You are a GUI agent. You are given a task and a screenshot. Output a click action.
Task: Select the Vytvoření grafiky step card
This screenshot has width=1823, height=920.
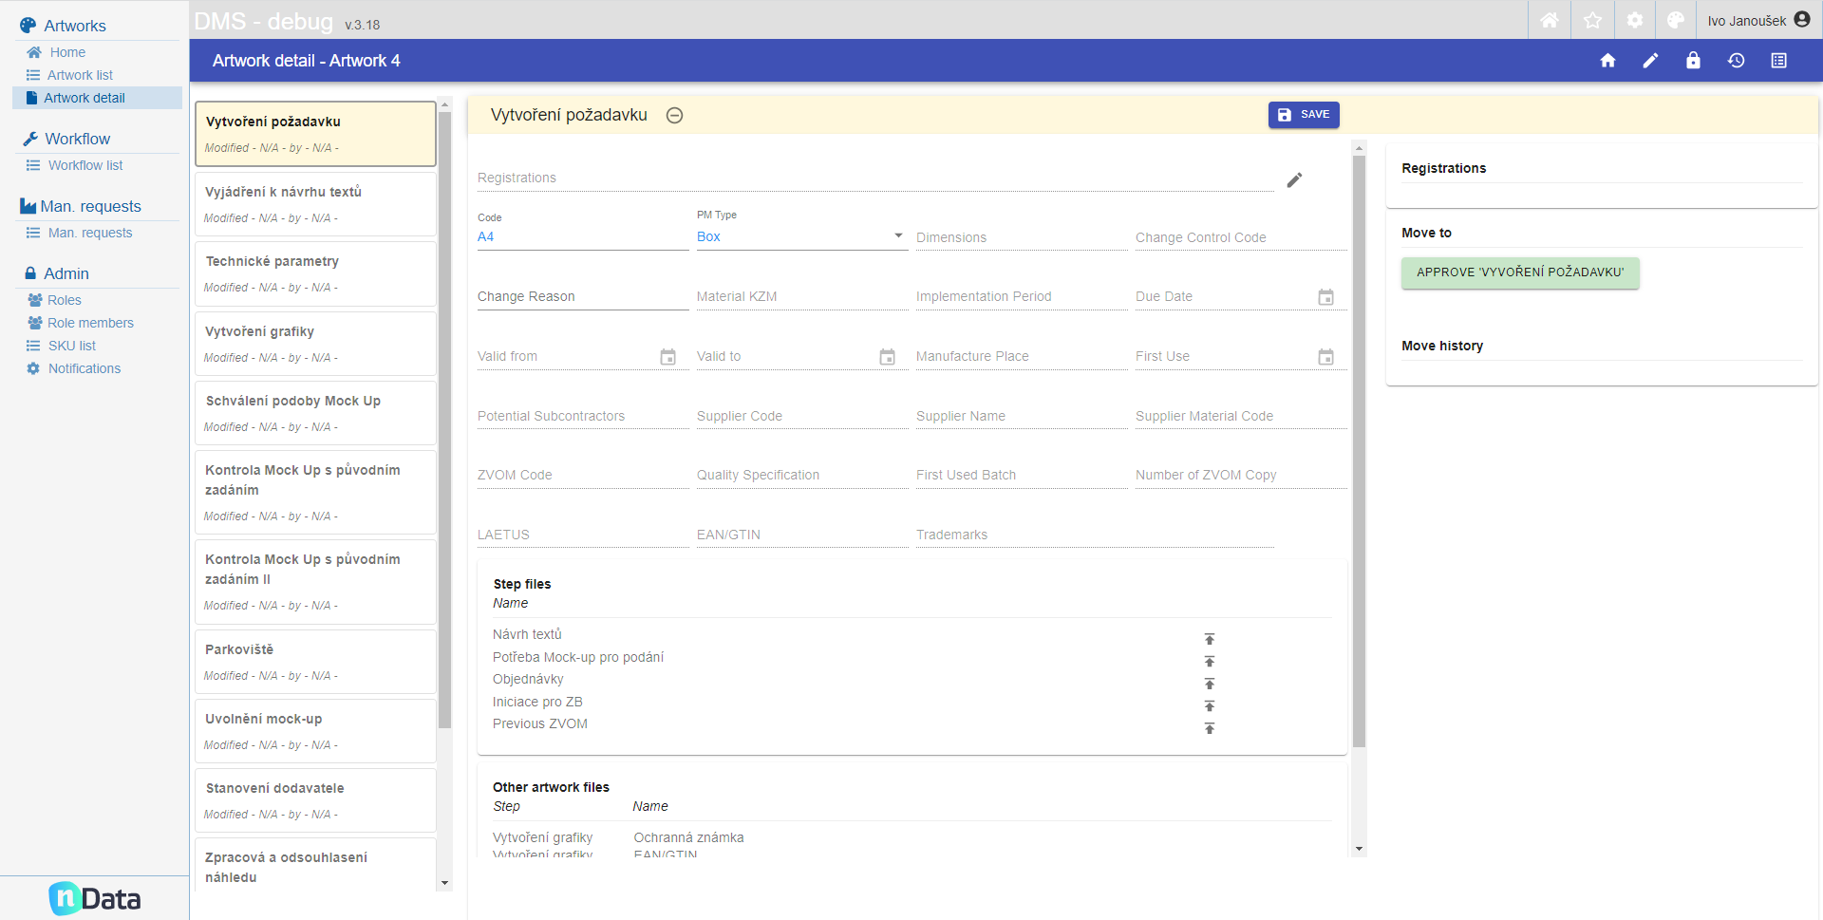pyautogui.click(x=315, y=344)
